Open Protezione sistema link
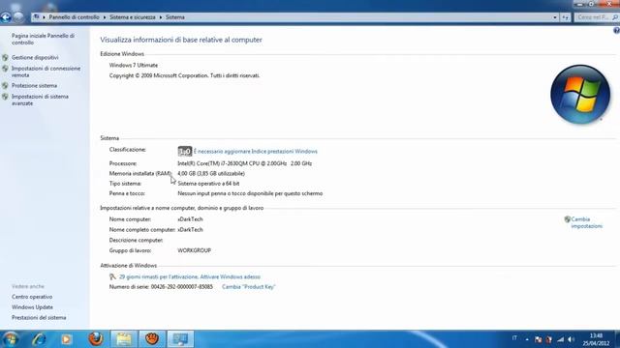The image size is (620, 348). (34, 86)
